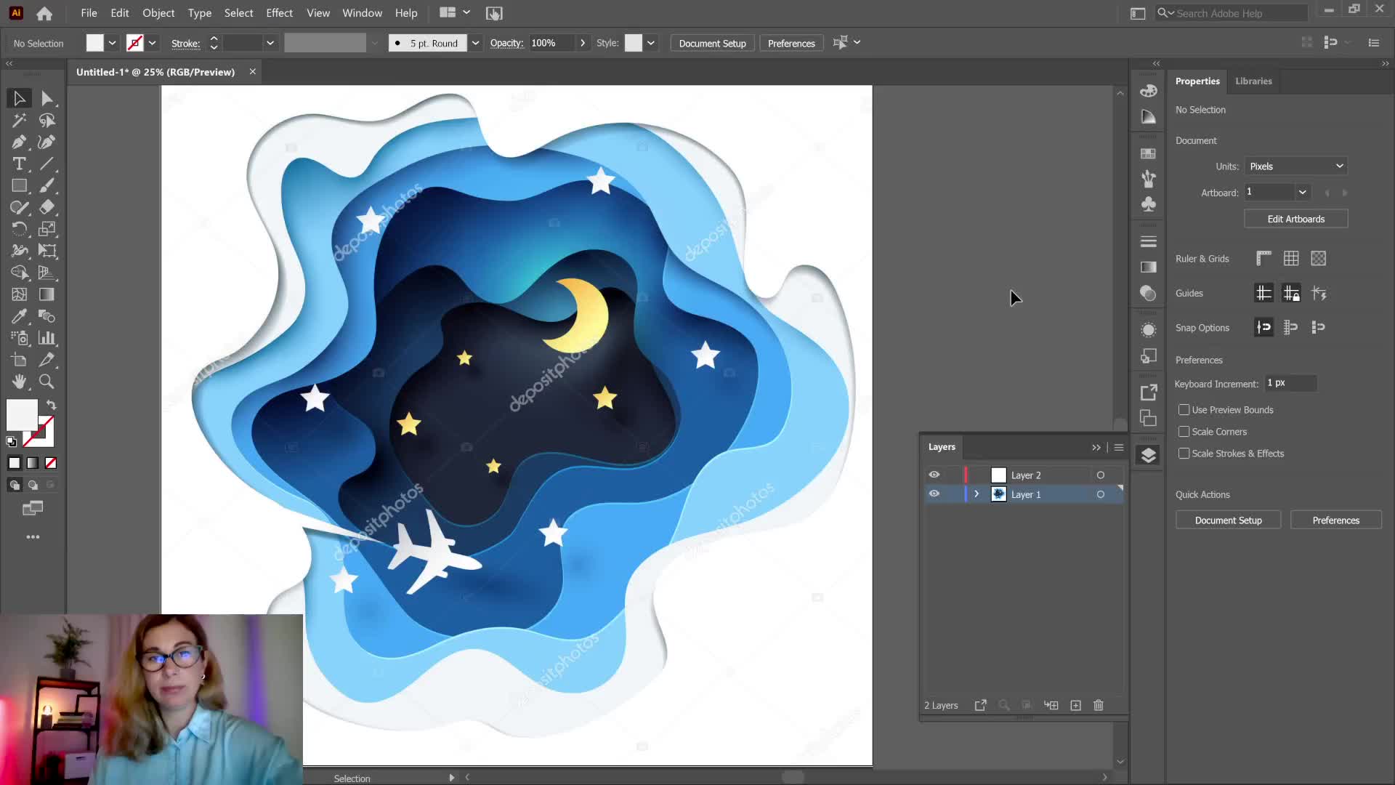
Task: Enable the Use Preview Bounds checkbox
Action: [1184, 409]
